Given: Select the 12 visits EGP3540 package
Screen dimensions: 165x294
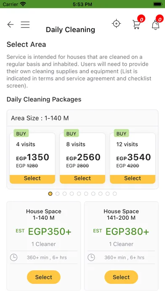Looking at the screenshot, I should (x=133, y=179).
